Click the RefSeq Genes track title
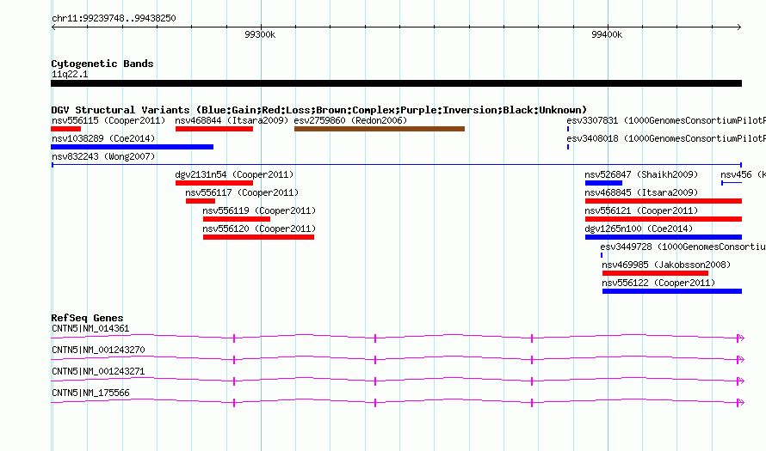 coord(87,318)
